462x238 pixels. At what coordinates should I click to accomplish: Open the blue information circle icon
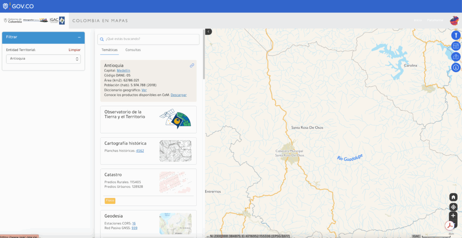[x=456, y=68]
